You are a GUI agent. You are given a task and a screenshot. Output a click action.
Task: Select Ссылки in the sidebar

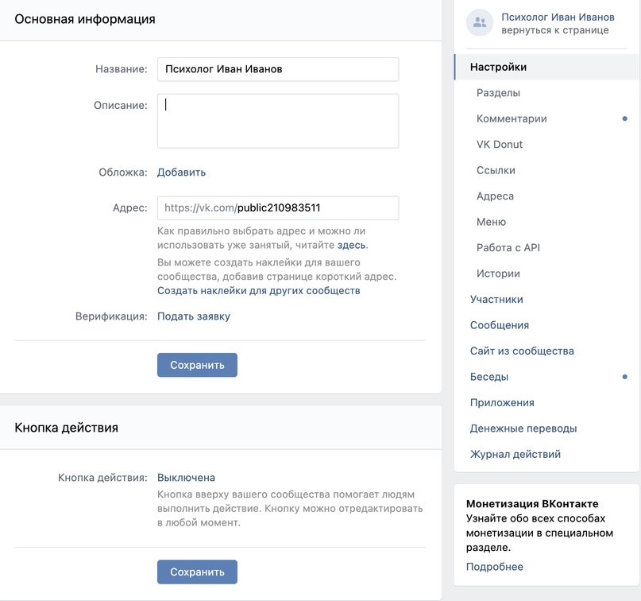pos(496,170)
